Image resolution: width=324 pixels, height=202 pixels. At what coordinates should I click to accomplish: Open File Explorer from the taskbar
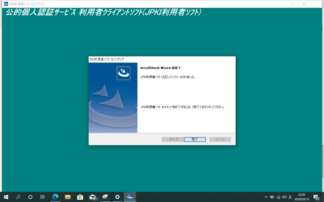pos(68,197)
